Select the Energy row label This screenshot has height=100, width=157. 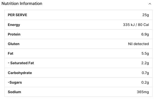[14, 25]
